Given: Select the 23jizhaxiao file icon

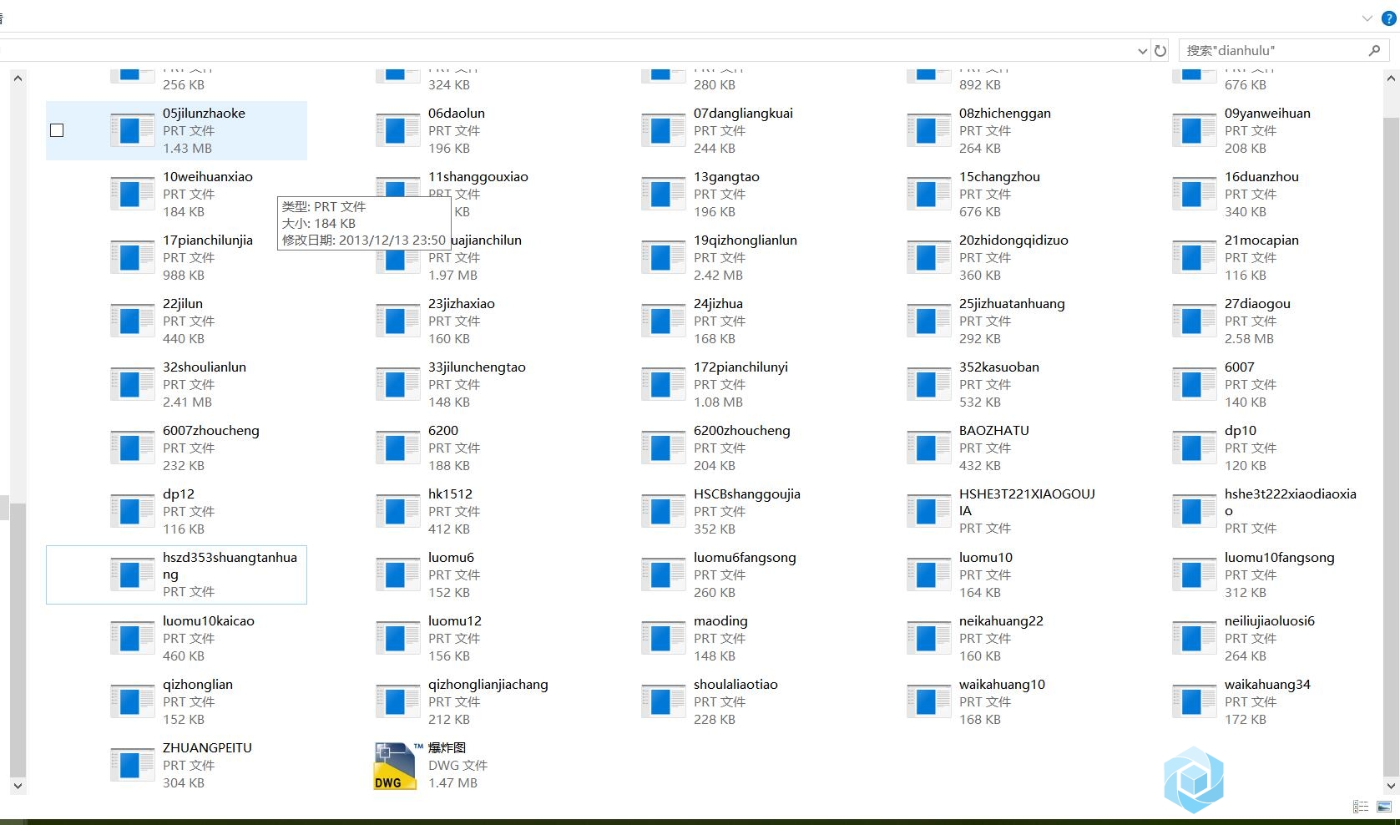Looking at the screenshot, I should [x=397, y=321].
